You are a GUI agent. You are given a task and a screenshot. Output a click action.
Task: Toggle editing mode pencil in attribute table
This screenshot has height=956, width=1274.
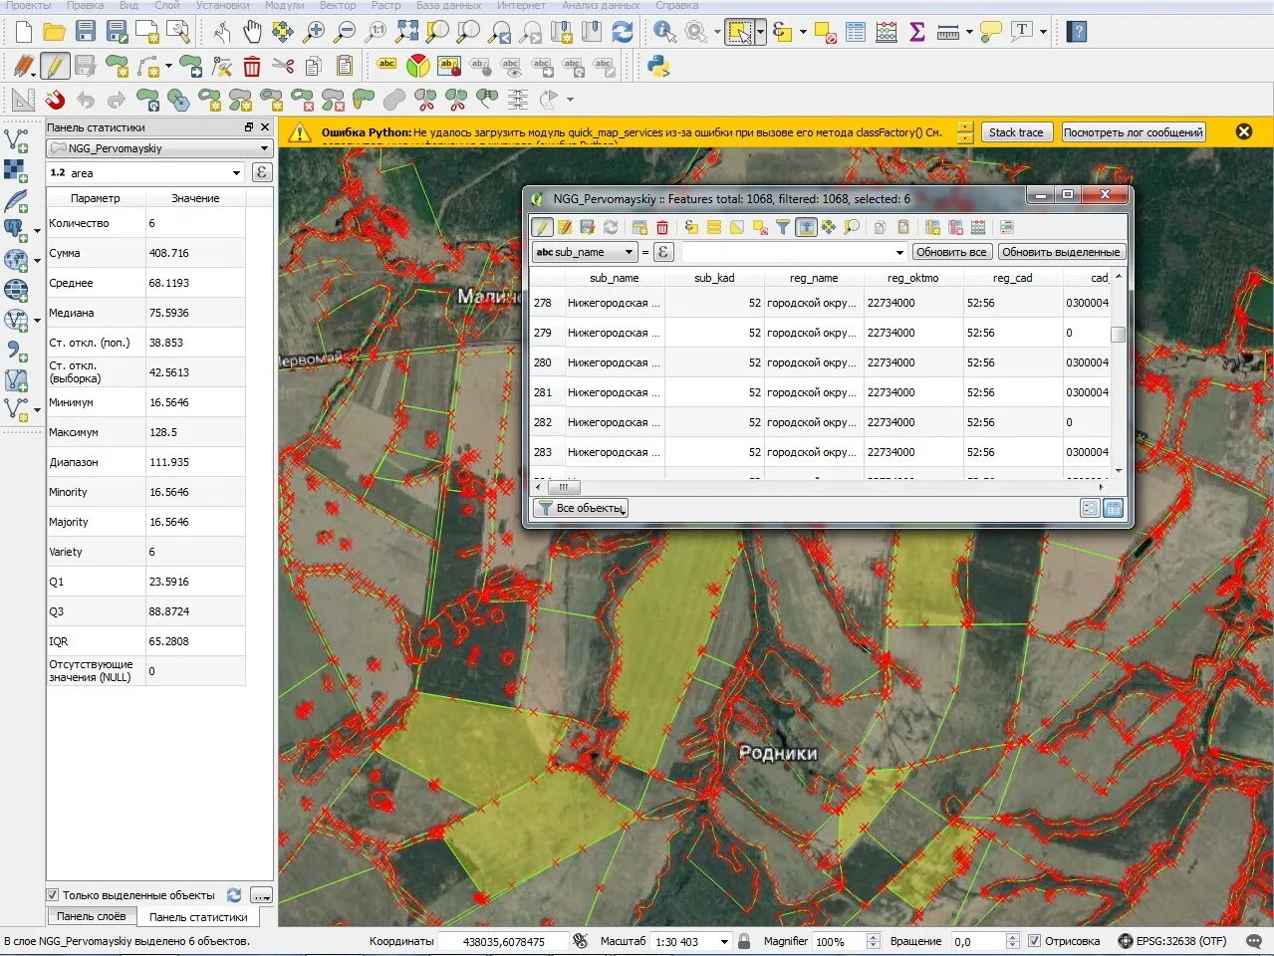coord(542,227)
